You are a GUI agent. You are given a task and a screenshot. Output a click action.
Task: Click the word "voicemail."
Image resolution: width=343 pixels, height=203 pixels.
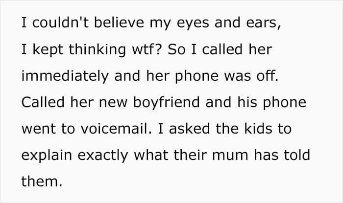(116, 128)
